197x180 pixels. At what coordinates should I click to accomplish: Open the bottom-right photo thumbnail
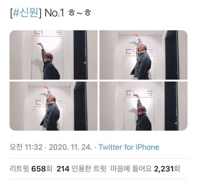click(143, 106)
